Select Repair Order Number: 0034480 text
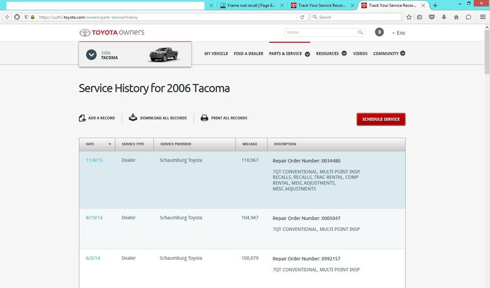Screen dimensions: 490x288 (x=306, y=161)
